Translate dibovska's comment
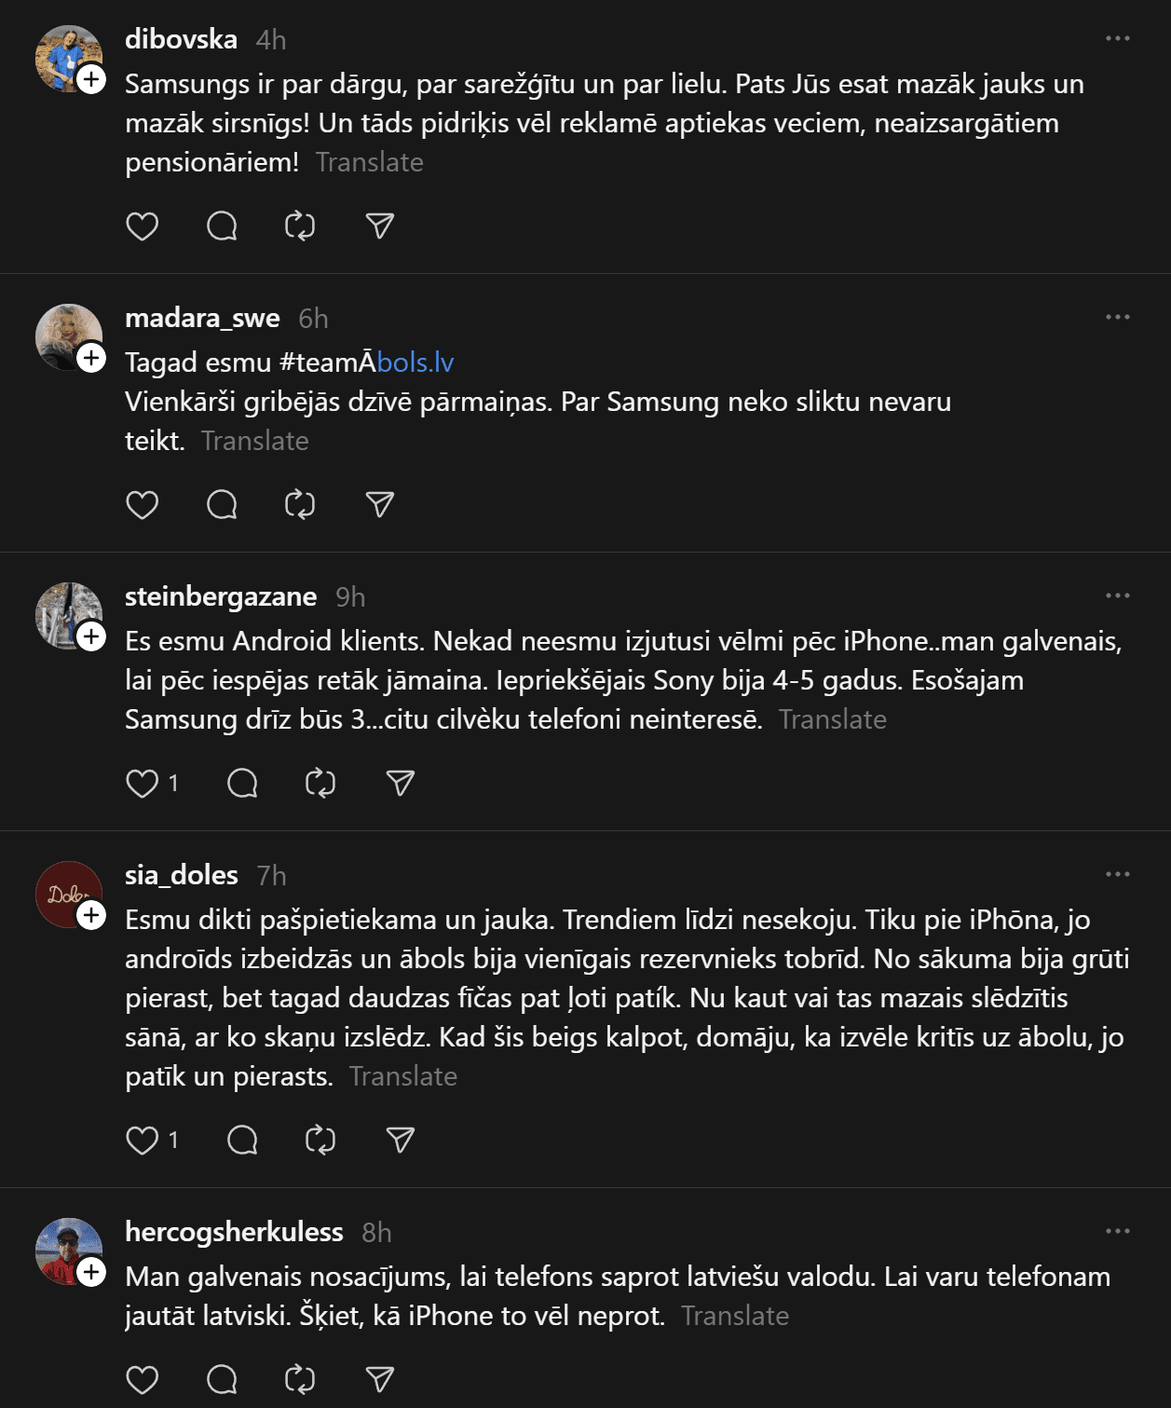Screen dimensions: 1171x1408 pos(369,162)
